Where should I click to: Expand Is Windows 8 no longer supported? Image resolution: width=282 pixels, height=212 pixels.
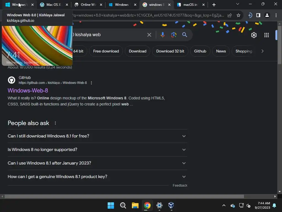click(97, 150)
